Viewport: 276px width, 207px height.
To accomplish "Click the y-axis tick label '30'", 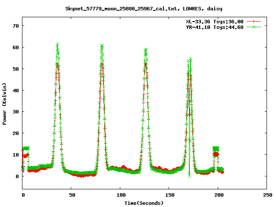I will click(16, 112).
